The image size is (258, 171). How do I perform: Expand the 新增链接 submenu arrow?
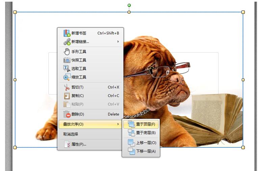pos(118,42)
